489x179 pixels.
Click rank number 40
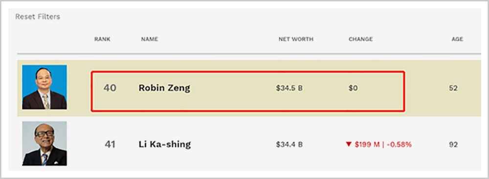110,88
